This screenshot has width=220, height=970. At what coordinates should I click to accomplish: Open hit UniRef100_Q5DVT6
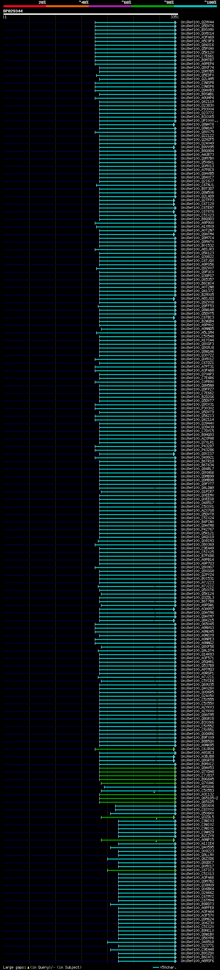click(197, 26)
